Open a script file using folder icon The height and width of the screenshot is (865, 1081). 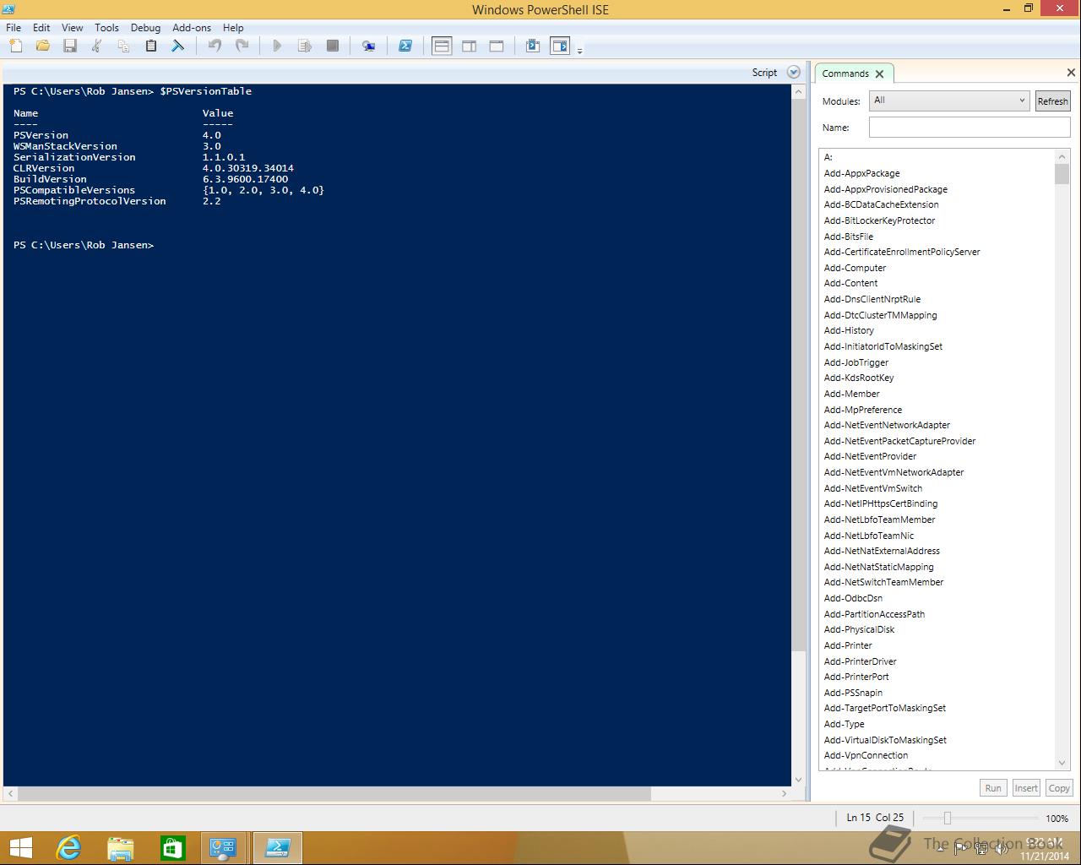(x=42, y=46)
